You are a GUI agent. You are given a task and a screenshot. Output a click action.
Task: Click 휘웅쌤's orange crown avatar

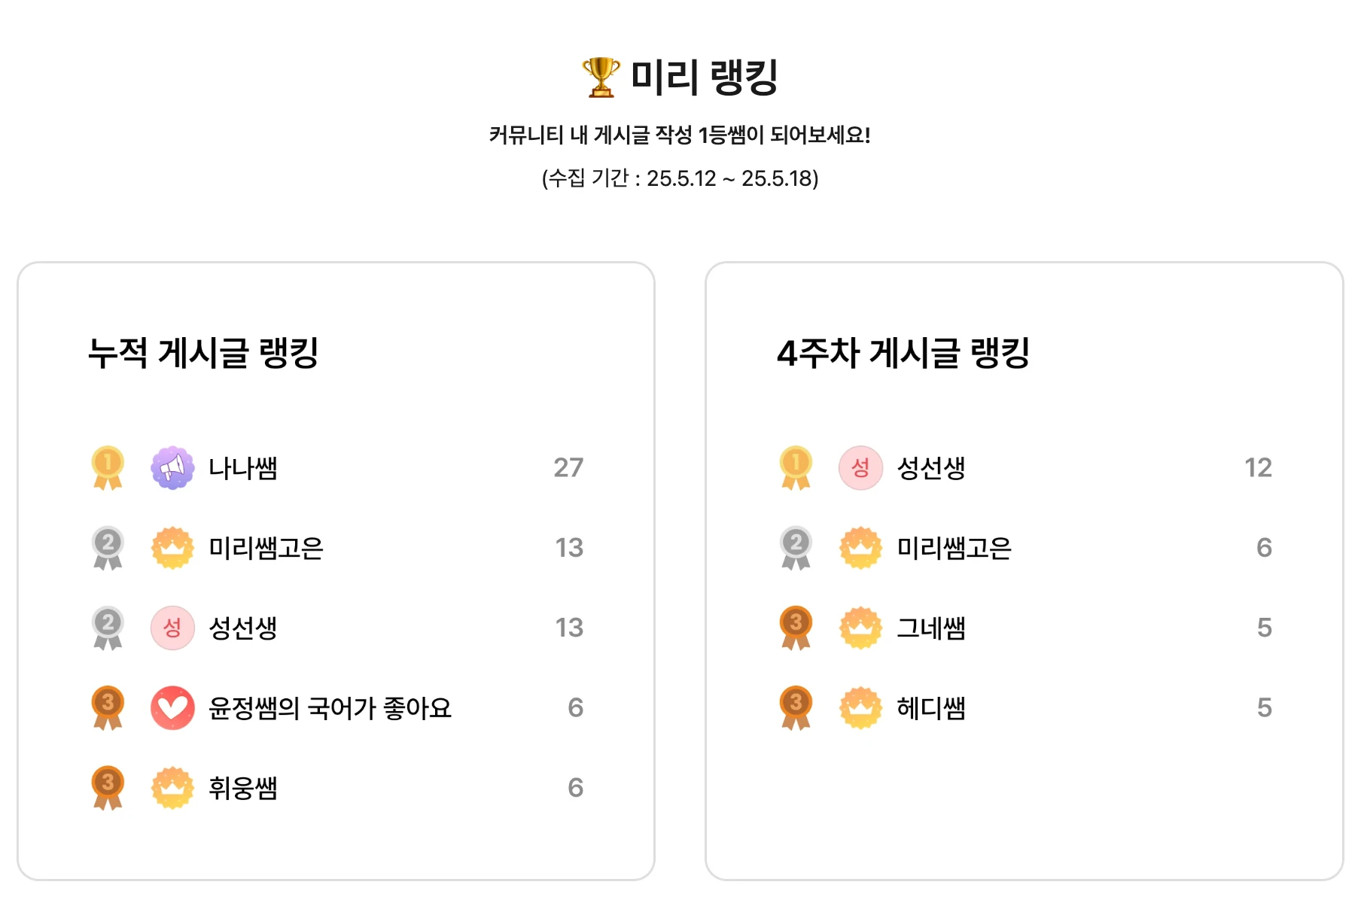pyautogui.click(x=172, y=788)
